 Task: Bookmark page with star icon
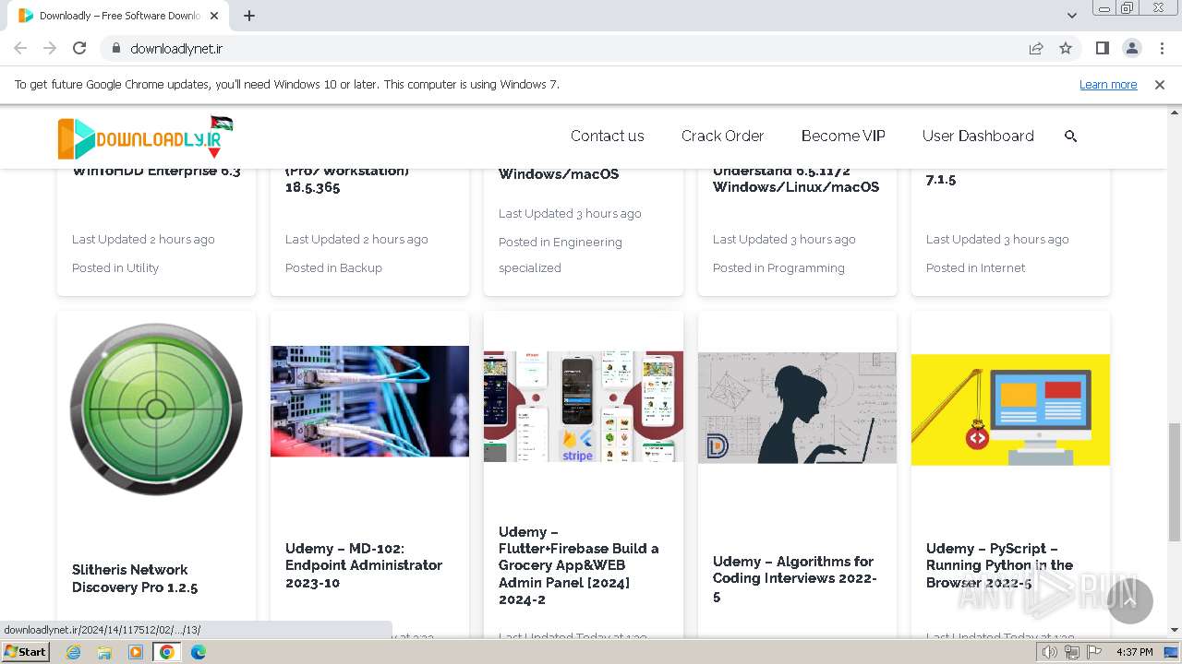(1066, 48)
